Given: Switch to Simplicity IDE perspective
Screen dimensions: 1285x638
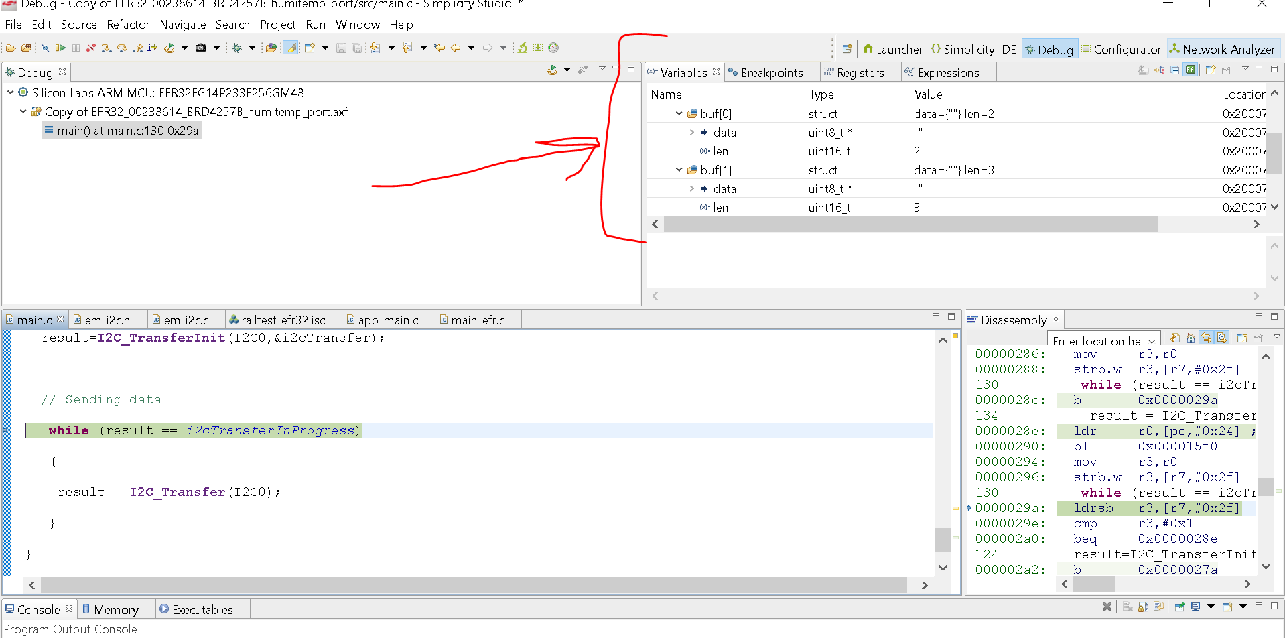Looking at the screenshot, I should (973, 49).
